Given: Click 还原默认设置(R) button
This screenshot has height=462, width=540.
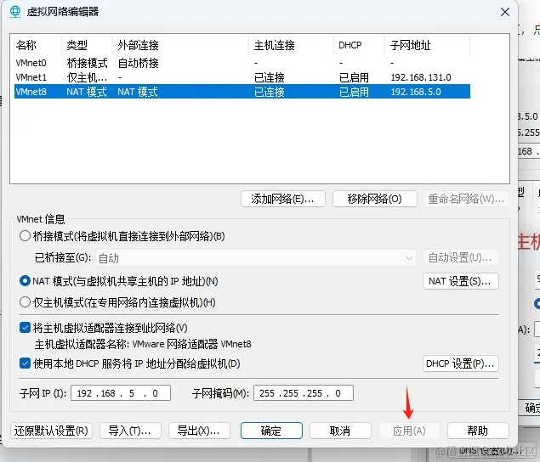Looking at the screenshot, I should 51,431.
